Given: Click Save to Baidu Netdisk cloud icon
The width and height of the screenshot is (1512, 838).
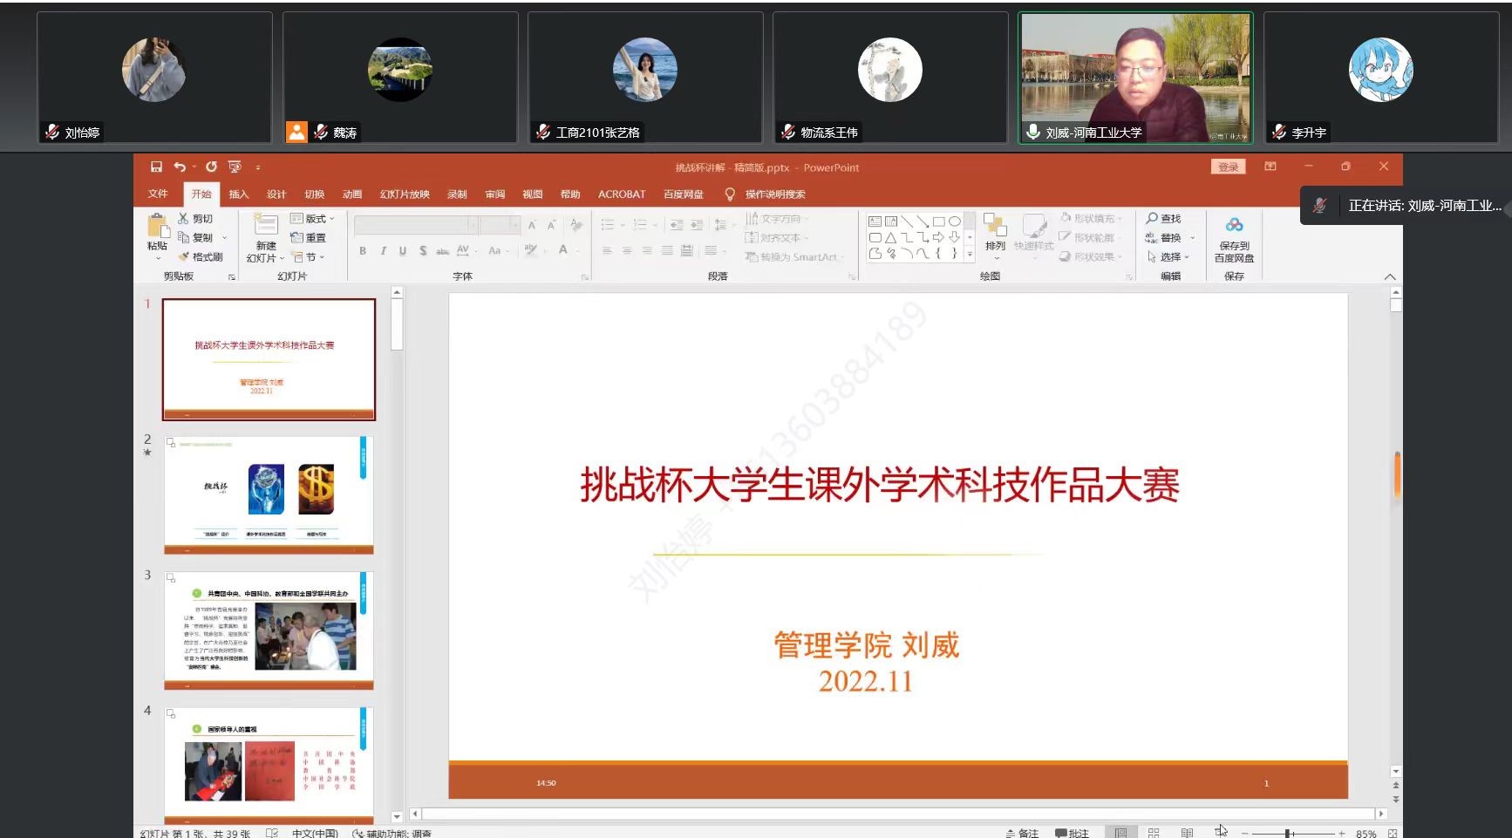Looking at the screenshot, I should tap(1234, 226).
